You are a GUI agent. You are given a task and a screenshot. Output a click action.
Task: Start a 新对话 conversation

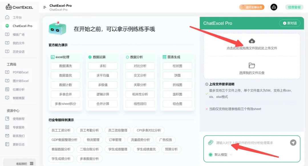click(x=290, y=23)
